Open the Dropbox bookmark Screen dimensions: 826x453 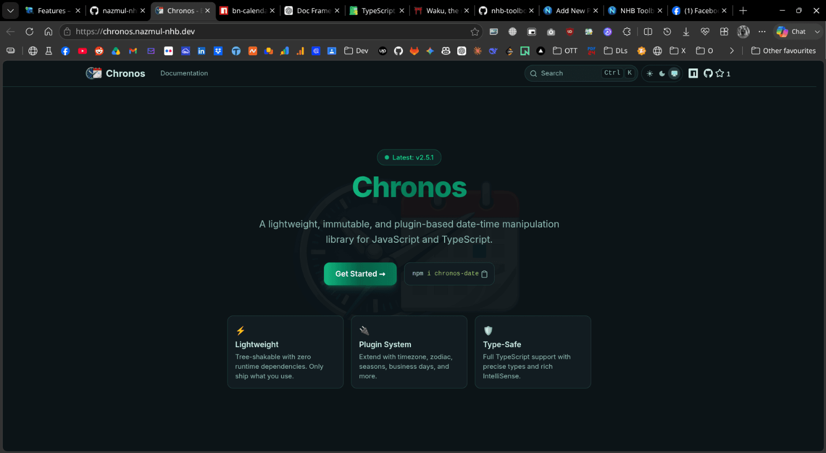click(218, 51)
